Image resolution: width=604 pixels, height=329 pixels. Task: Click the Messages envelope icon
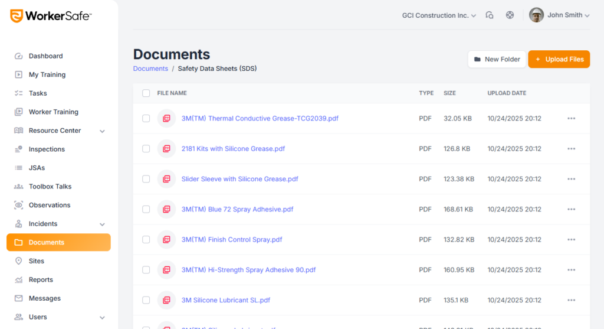point(18,298)
